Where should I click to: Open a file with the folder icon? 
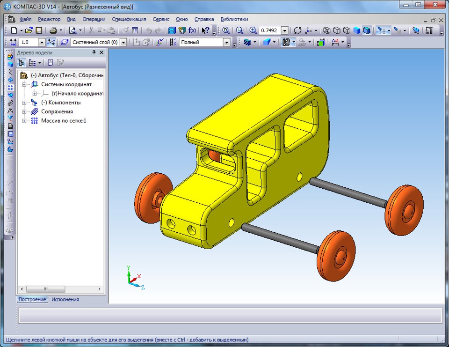[29, 30]
